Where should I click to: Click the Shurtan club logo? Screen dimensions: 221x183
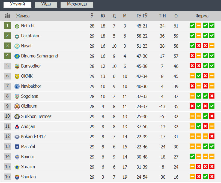click(17, 177)
